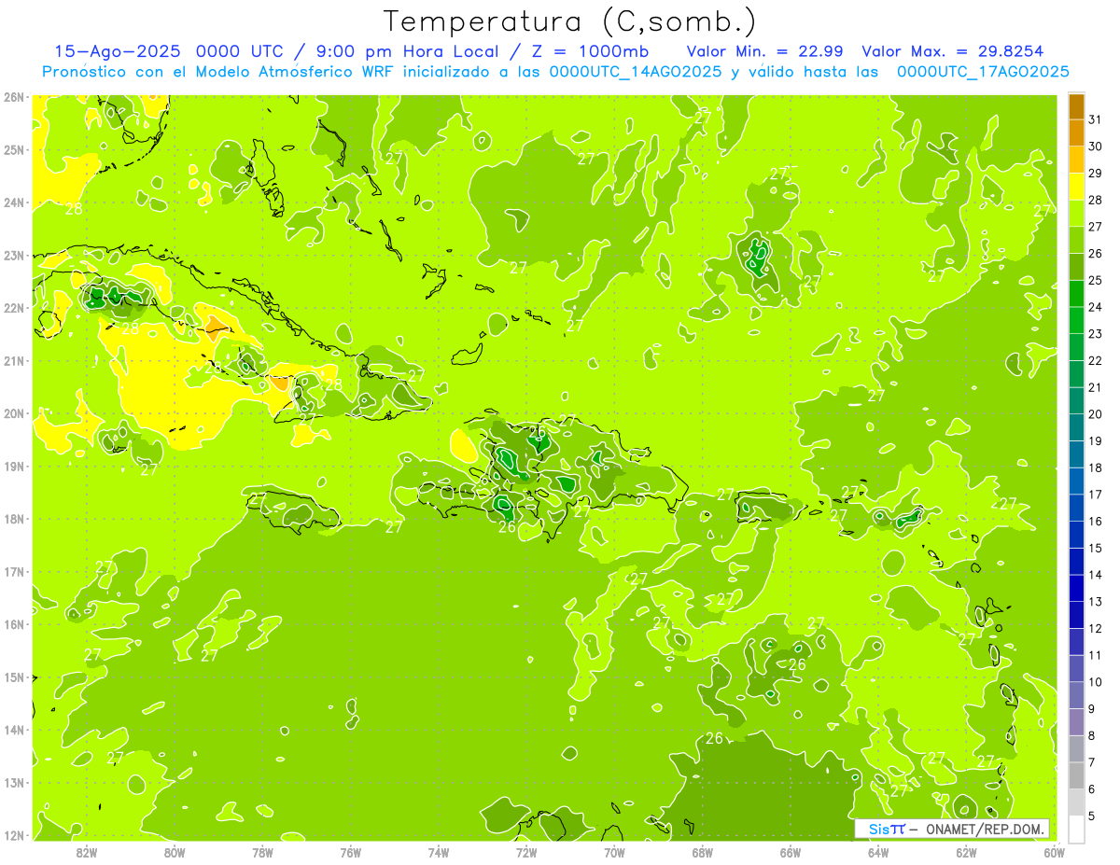Click the 72W longitude axis label
Image resolution: width=1120 pixels, height=865 pixels.
click(526, 852)
